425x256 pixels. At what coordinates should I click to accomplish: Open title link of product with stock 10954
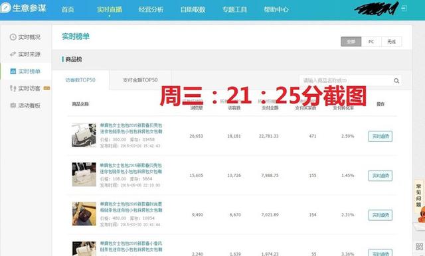pos(131,207)
